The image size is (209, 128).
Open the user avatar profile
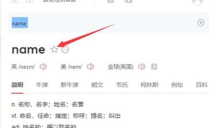[198, 2]
